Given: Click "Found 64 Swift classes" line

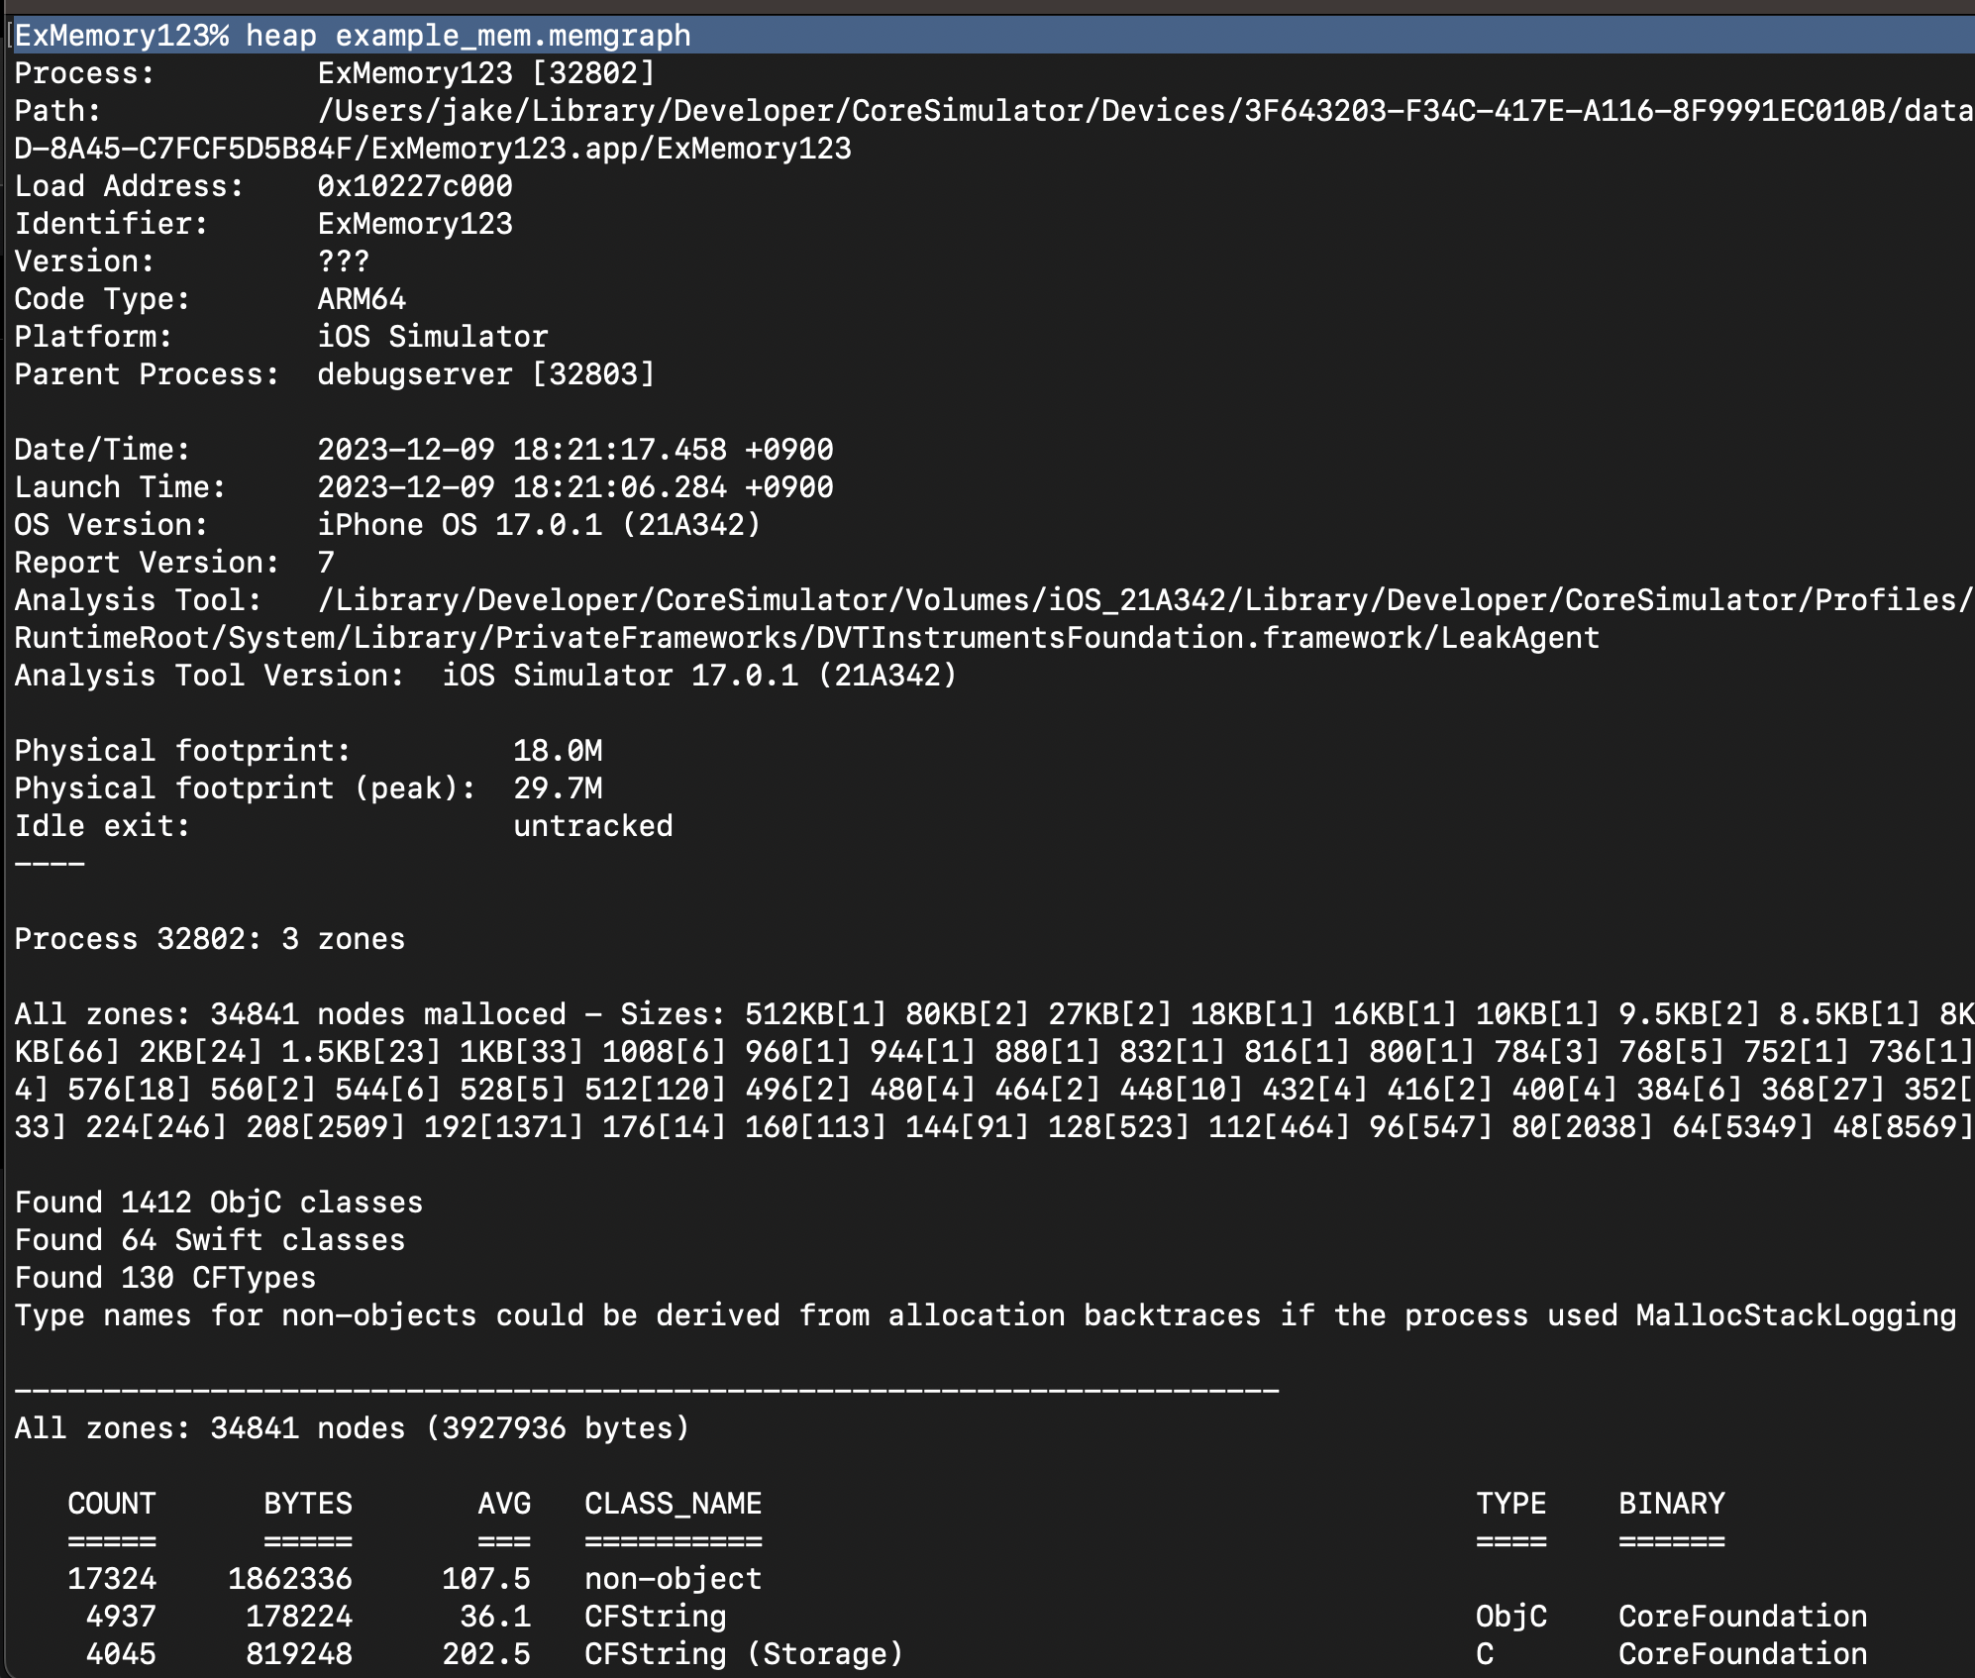Looking at the screenshot, I should [209, 1240].
